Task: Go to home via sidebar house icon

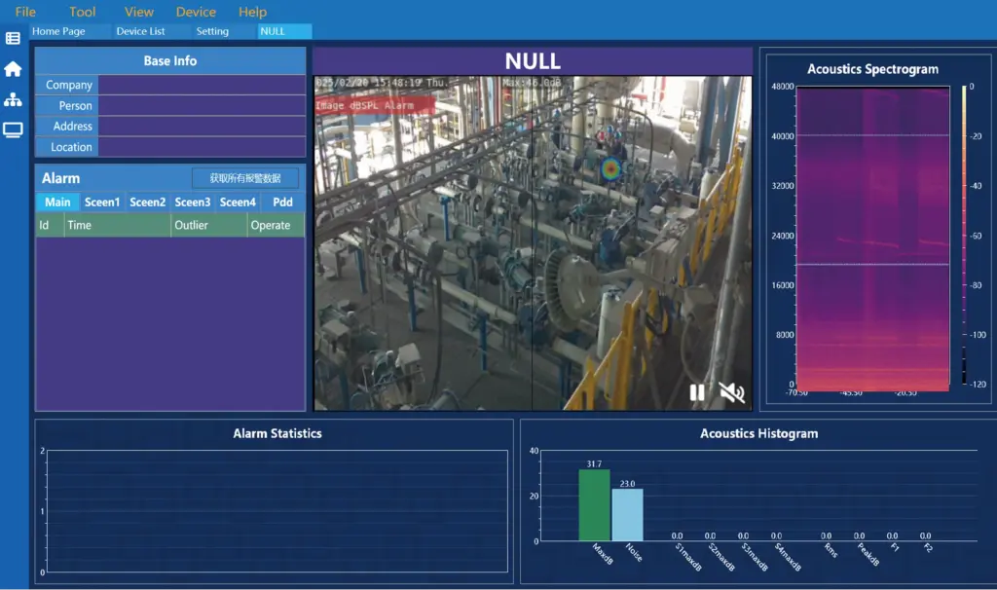Action: (13, 69)
